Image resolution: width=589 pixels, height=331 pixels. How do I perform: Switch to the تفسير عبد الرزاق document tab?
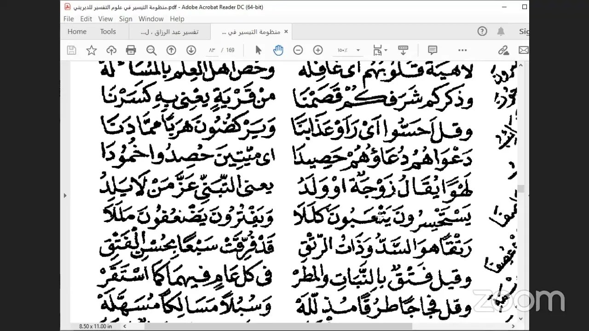[x=169, y=32]
